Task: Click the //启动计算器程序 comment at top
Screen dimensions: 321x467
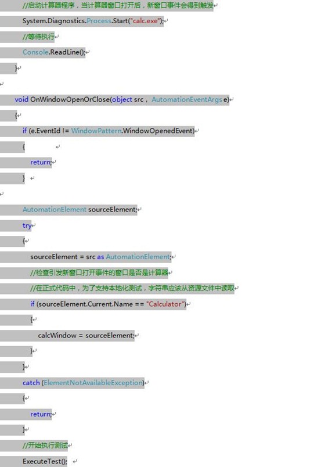Action: [x=118, y=5]
